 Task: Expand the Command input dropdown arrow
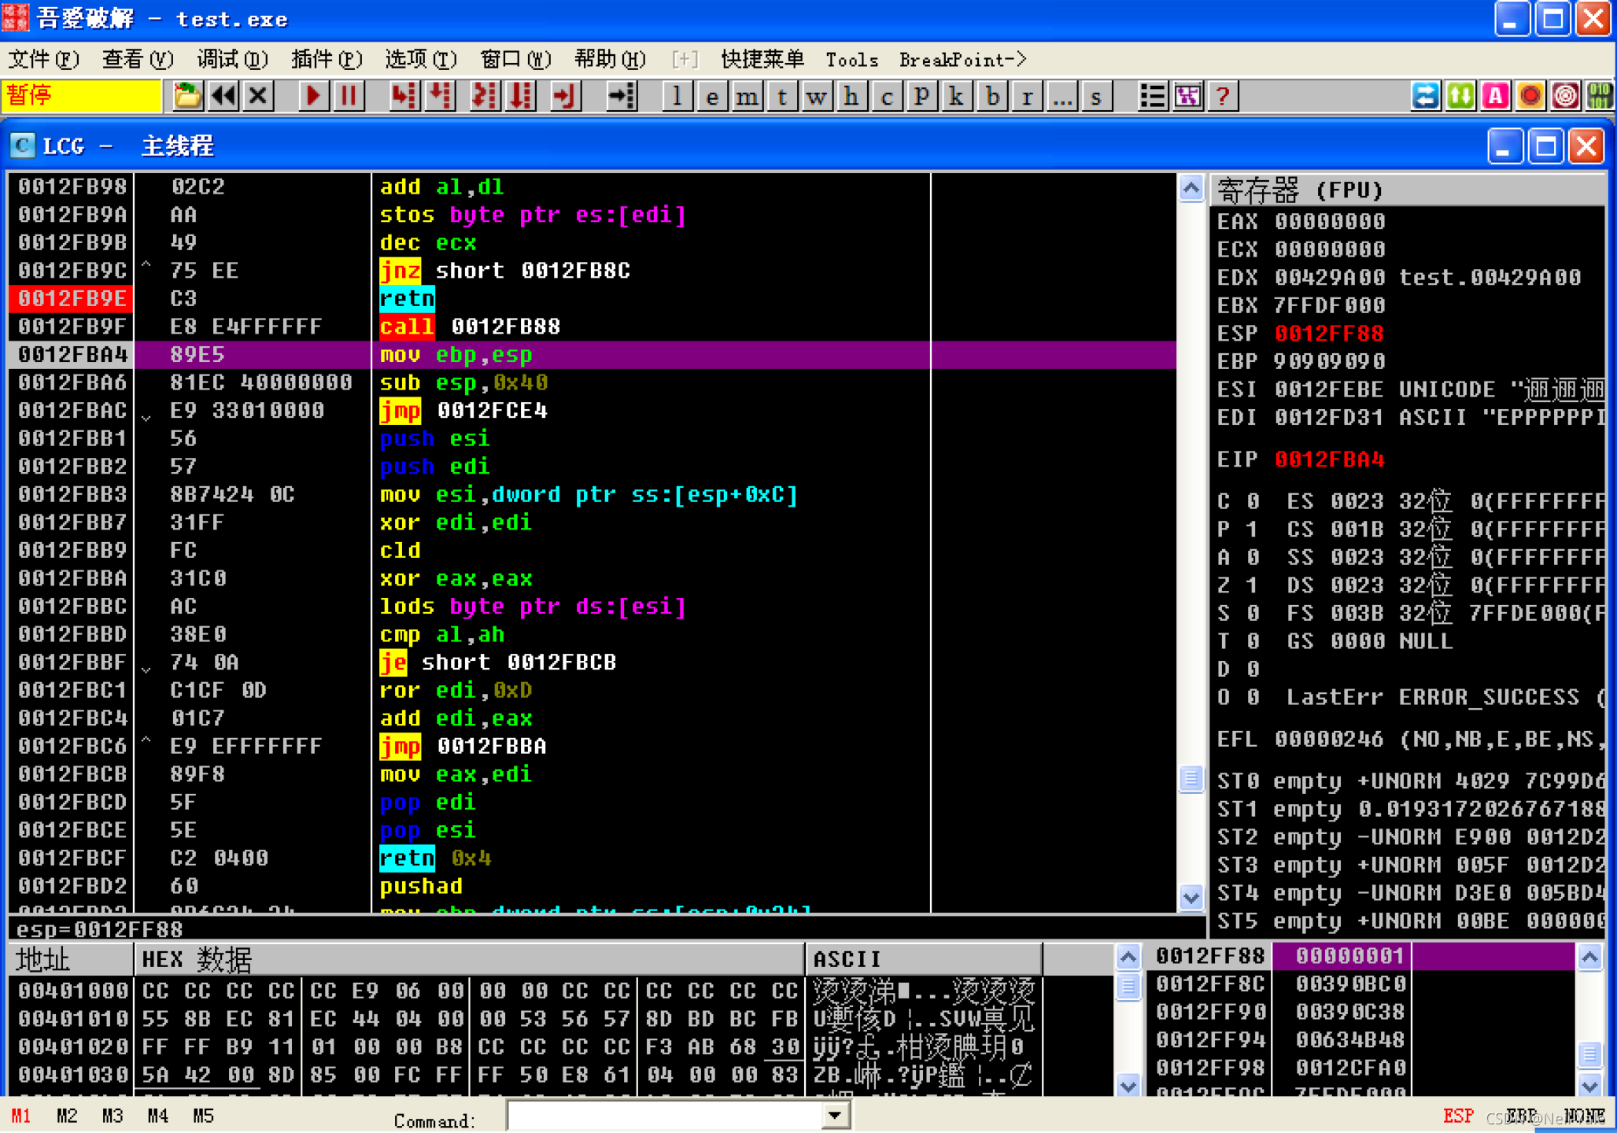[835, 1115]
